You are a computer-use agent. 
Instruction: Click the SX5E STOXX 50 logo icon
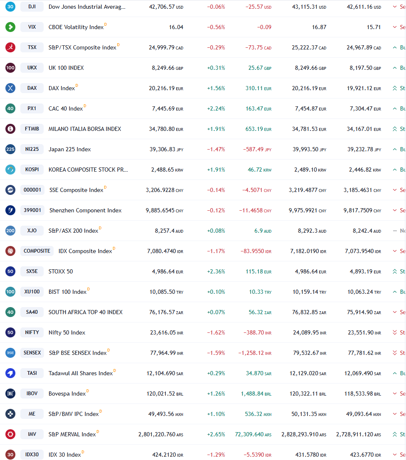click(10, 271)
